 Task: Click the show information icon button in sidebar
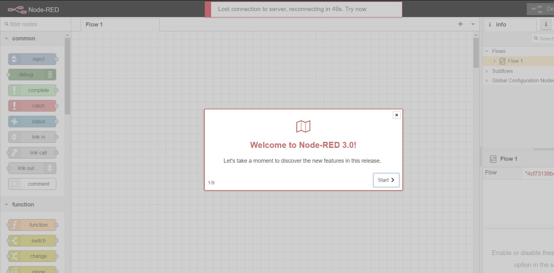546,24
